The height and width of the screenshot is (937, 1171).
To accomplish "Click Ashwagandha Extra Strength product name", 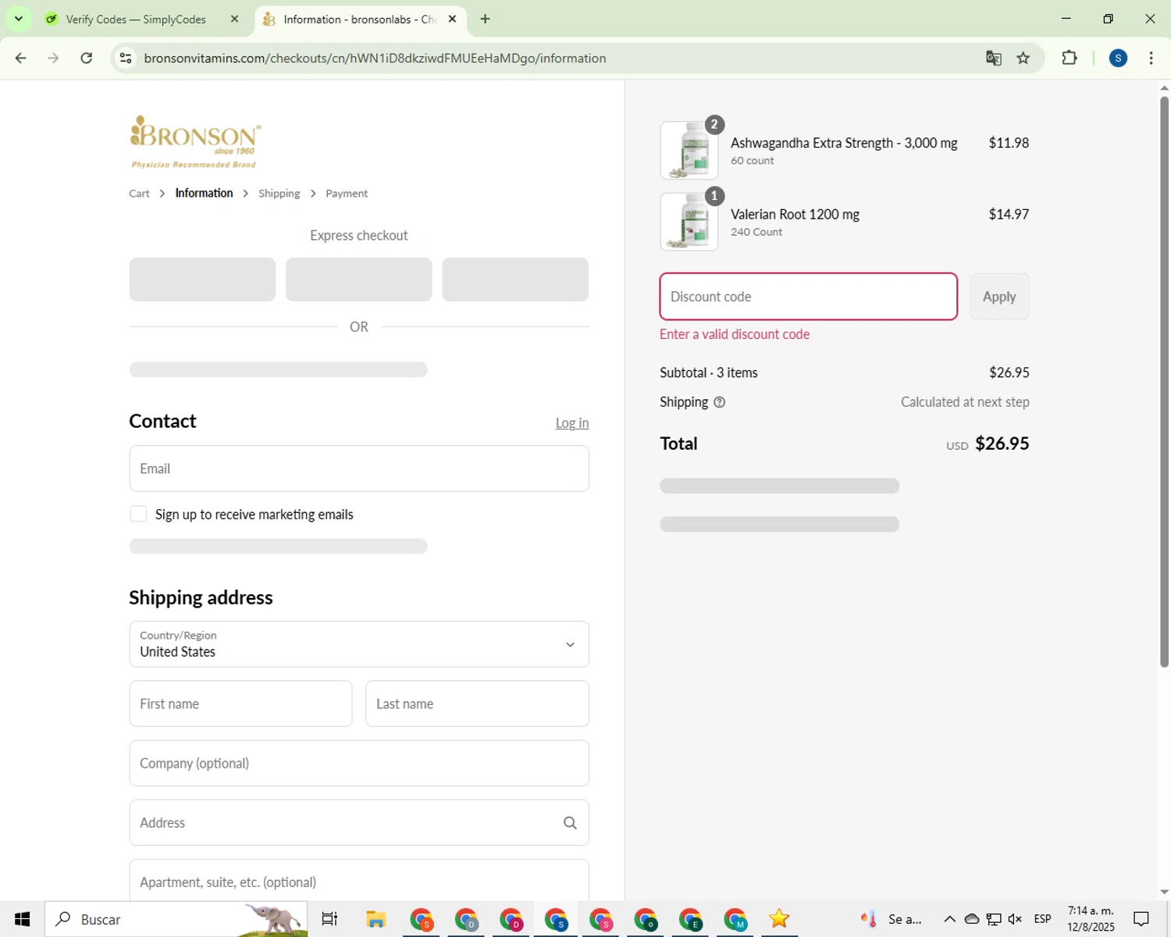I will point(844,143).
